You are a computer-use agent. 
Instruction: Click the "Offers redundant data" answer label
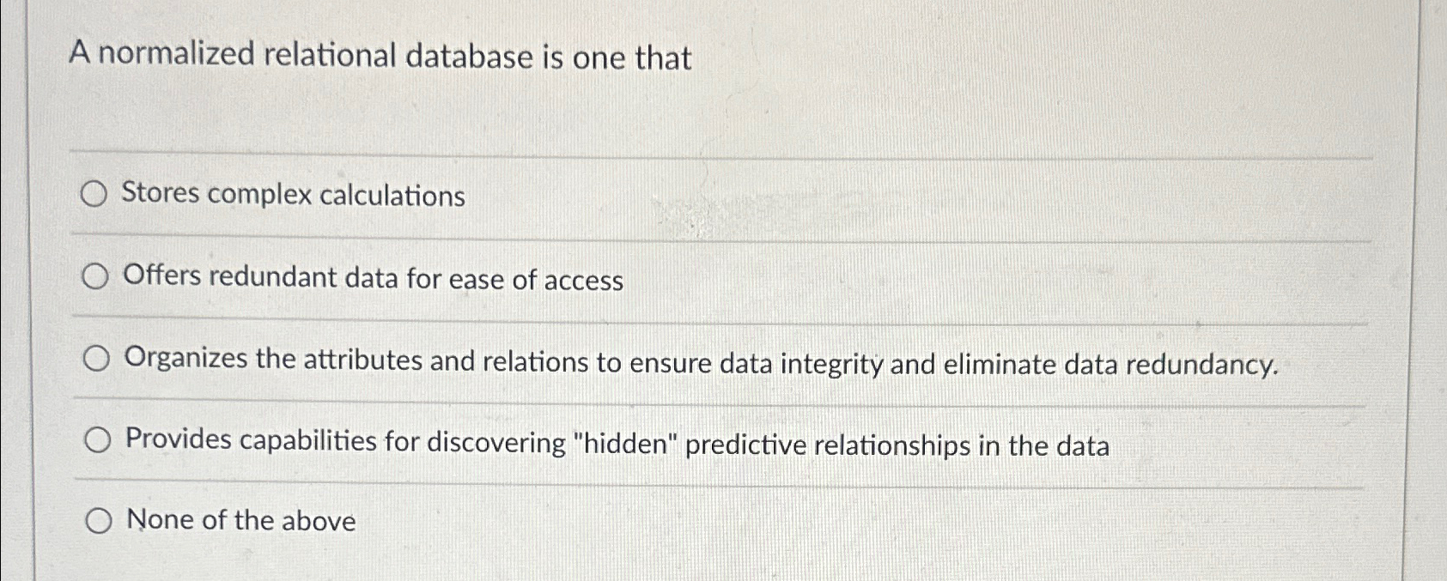click(374, 280)
